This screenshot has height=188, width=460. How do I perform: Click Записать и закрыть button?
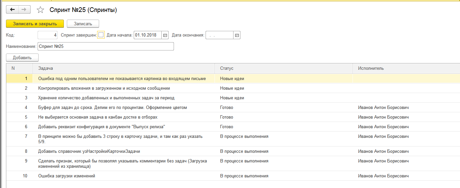tap(35, 24)
